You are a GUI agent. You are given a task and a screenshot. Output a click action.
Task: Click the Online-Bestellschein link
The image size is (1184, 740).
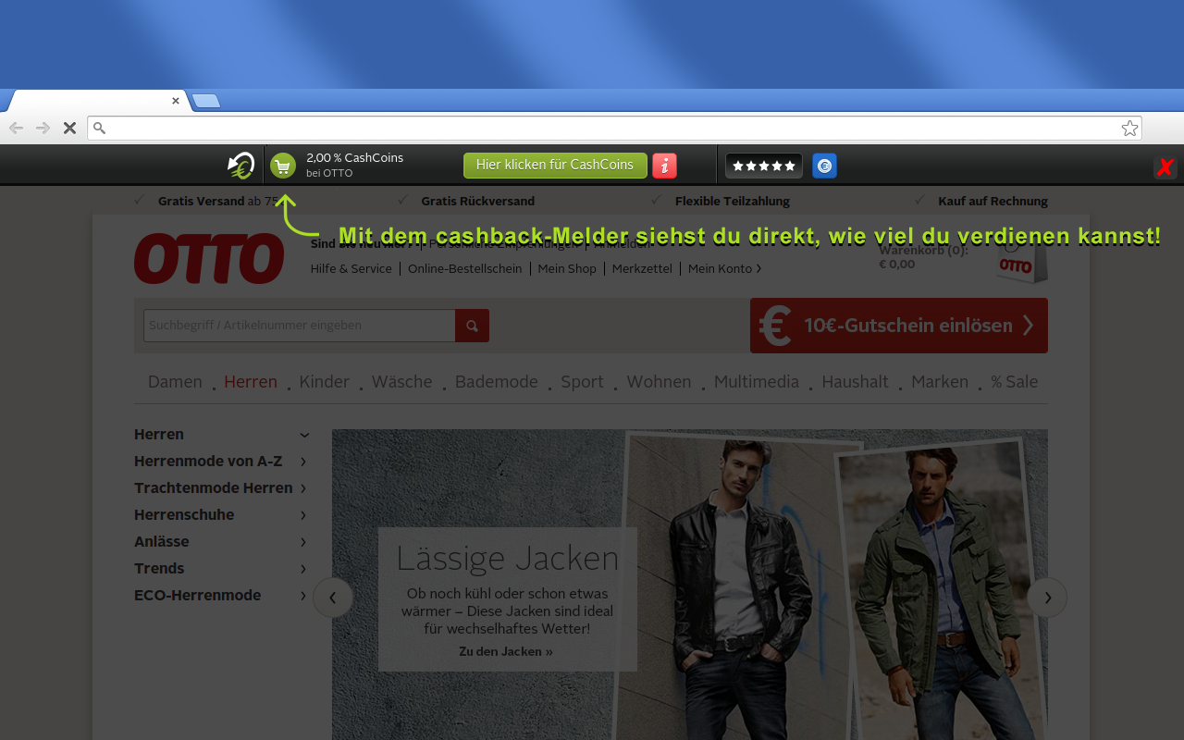pos(465,268)
